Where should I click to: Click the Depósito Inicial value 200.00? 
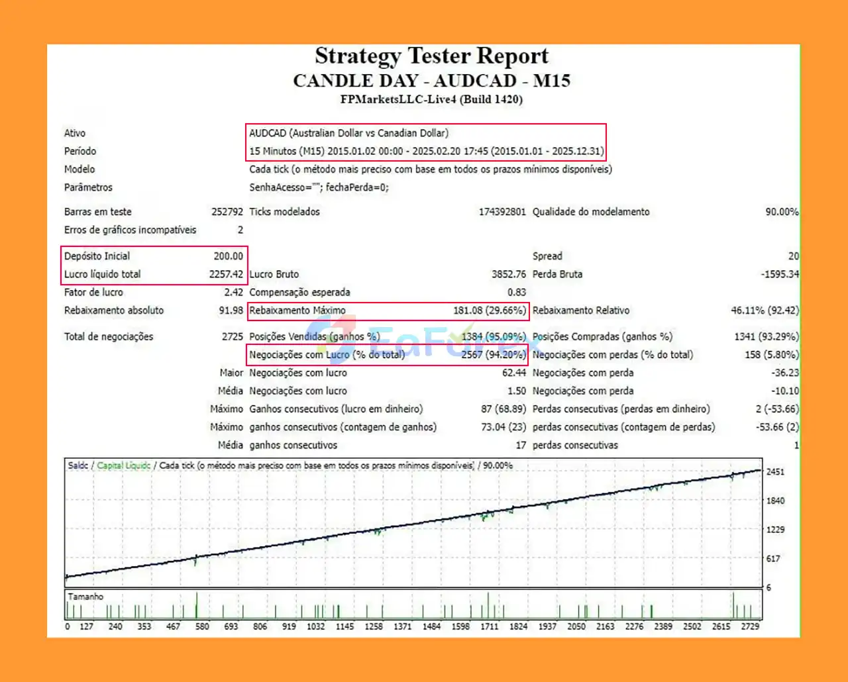pos(228,256)
